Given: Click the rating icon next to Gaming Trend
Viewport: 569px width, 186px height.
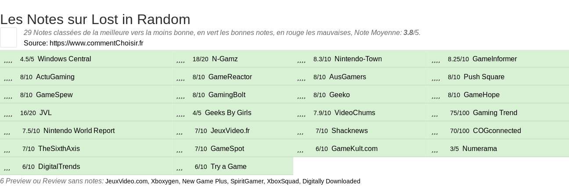Looking at the screenshot, I should pyautogui.click(x=435, y=113).
